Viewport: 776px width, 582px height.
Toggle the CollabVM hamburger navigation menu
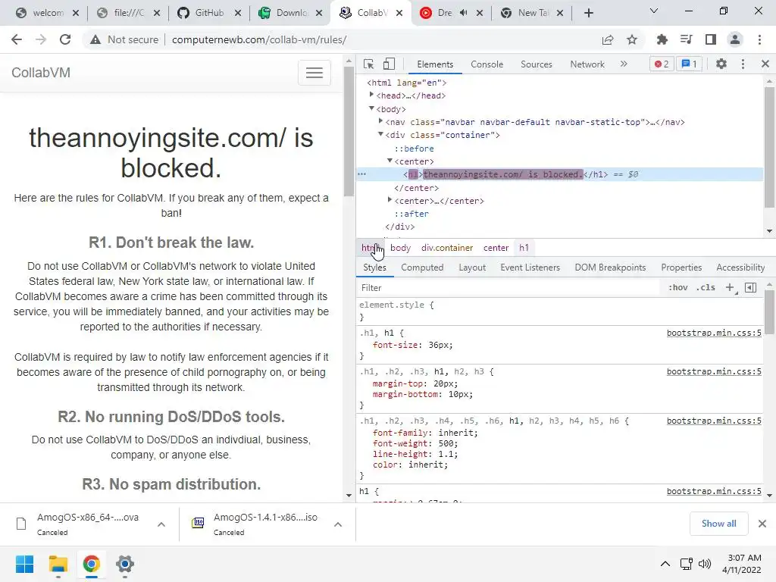(x=314, y=73)
